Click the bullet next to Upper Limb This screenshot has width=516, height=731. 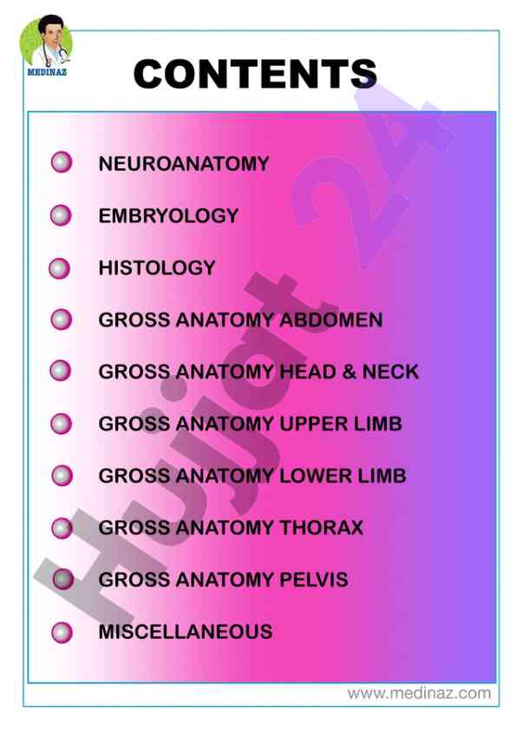[x=61, y=424]
